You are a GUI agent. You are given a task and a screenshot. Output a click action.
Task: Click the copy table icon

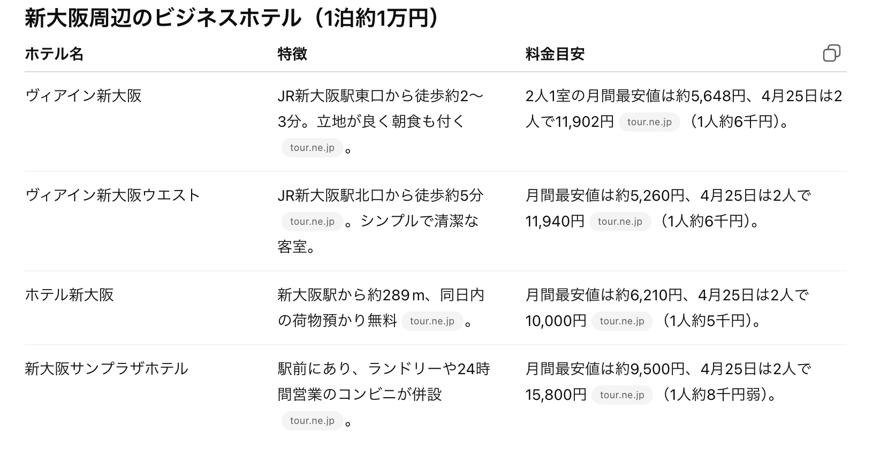click(x=831, y=54)
